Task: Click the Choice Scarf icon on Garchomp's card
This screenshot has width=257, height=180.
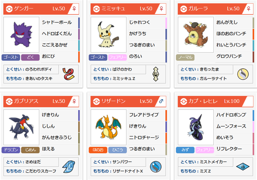Action: [x=68, y=167]
